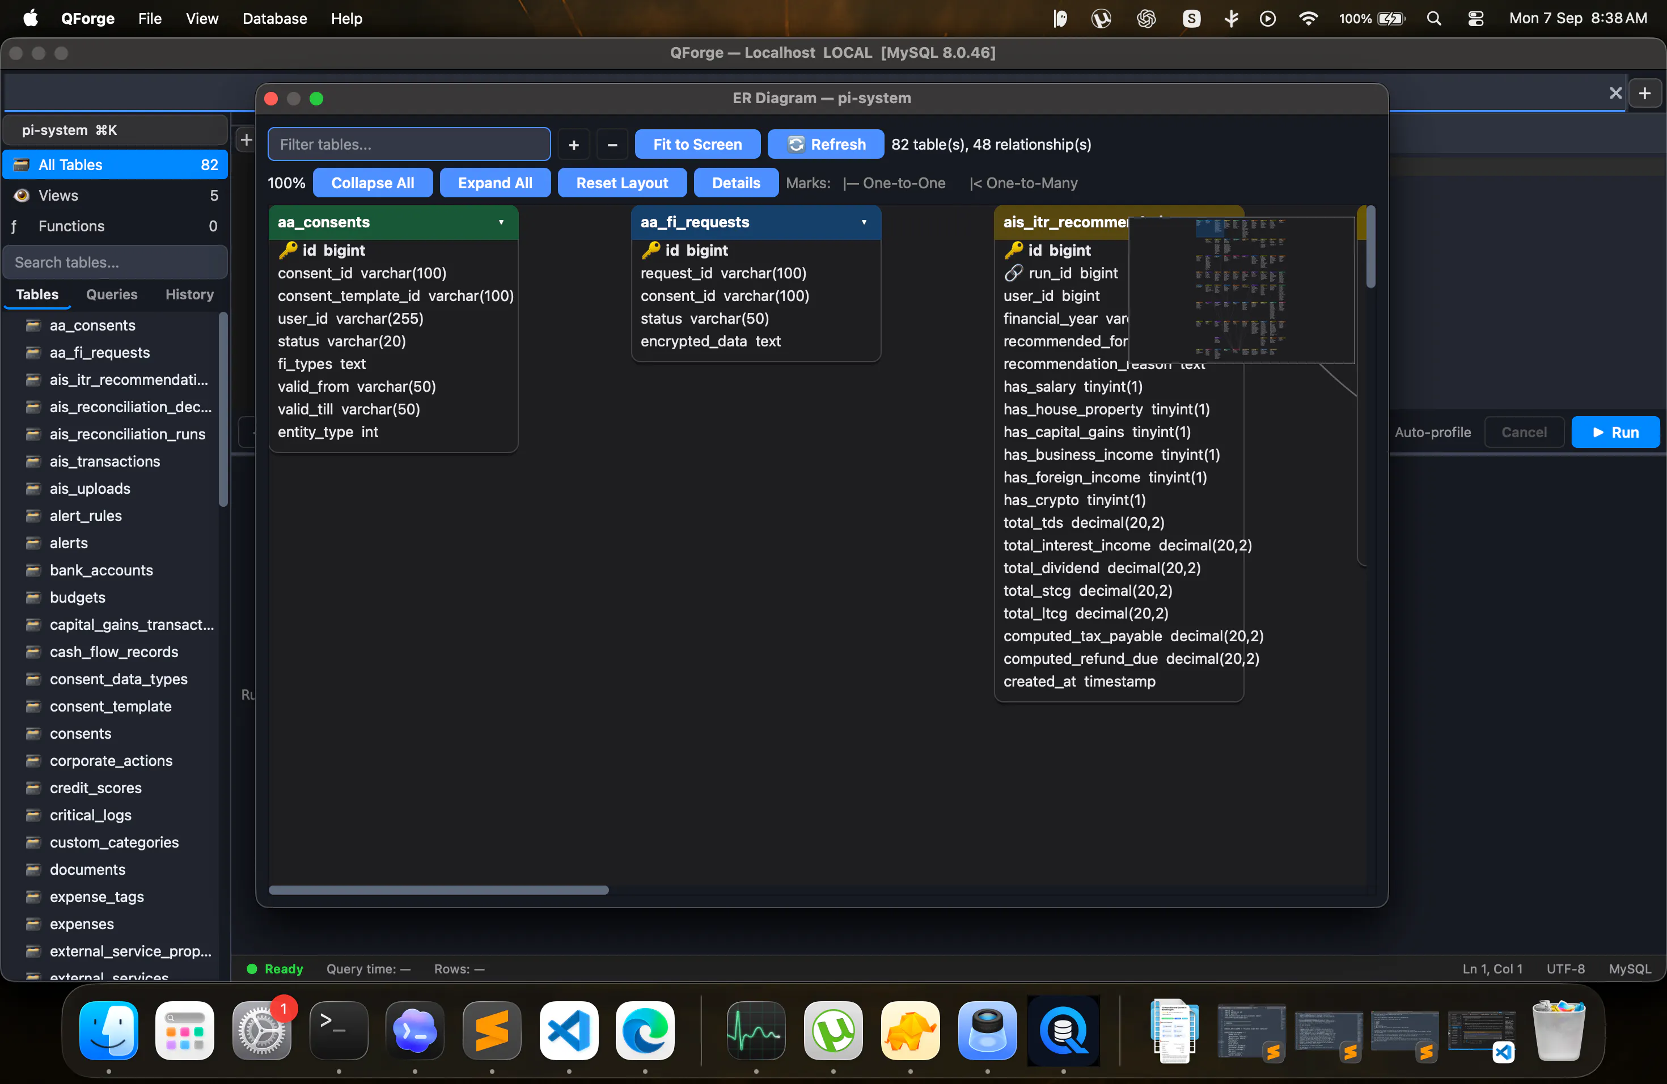Viewport: 1667px width, 1084px height.
Task: Open the pi-system database selector
Action: (116, 130)
